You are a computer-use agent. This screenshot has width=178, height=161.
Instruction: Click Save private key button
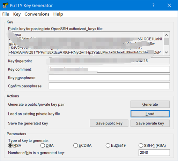pyautogui.click(x=150, y=123)
